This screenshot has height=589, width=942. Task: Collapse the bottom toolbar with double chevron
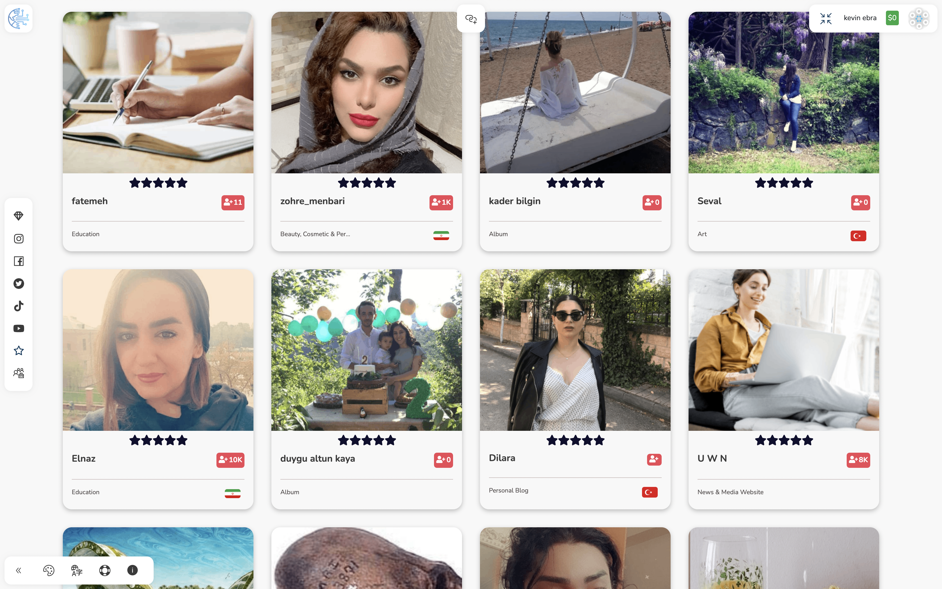coord(18,570)
